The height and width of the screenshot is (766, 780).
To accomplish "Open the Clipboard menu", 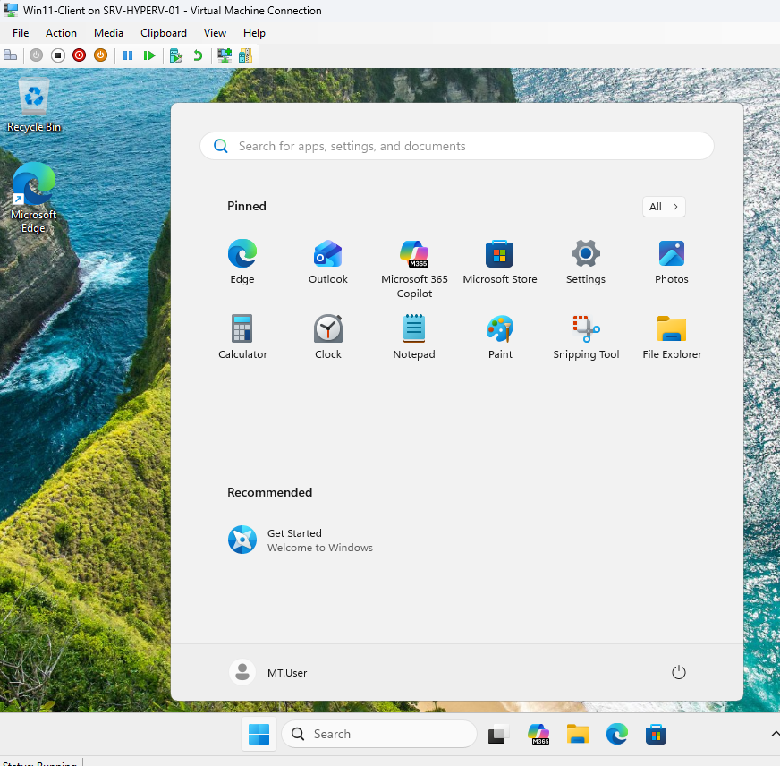I will point(164,33).
